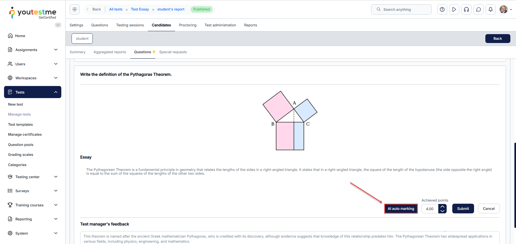Screen dimensions: 516x244
Task: Switch to the Questions top tab
Action: [x=99, y=25]
